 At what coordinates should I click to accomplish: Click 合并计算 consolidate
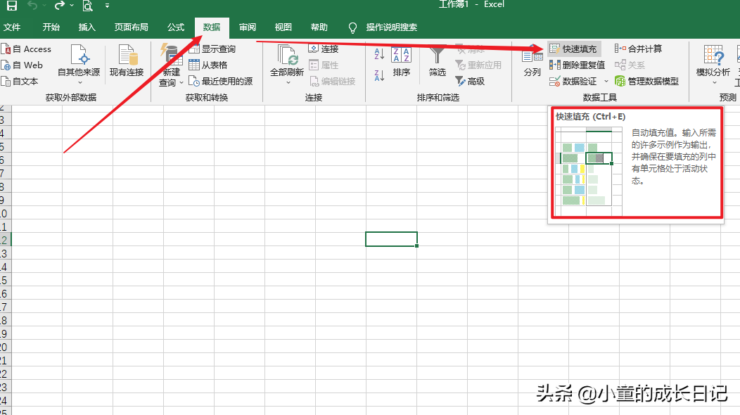click(x=639, y=49)
